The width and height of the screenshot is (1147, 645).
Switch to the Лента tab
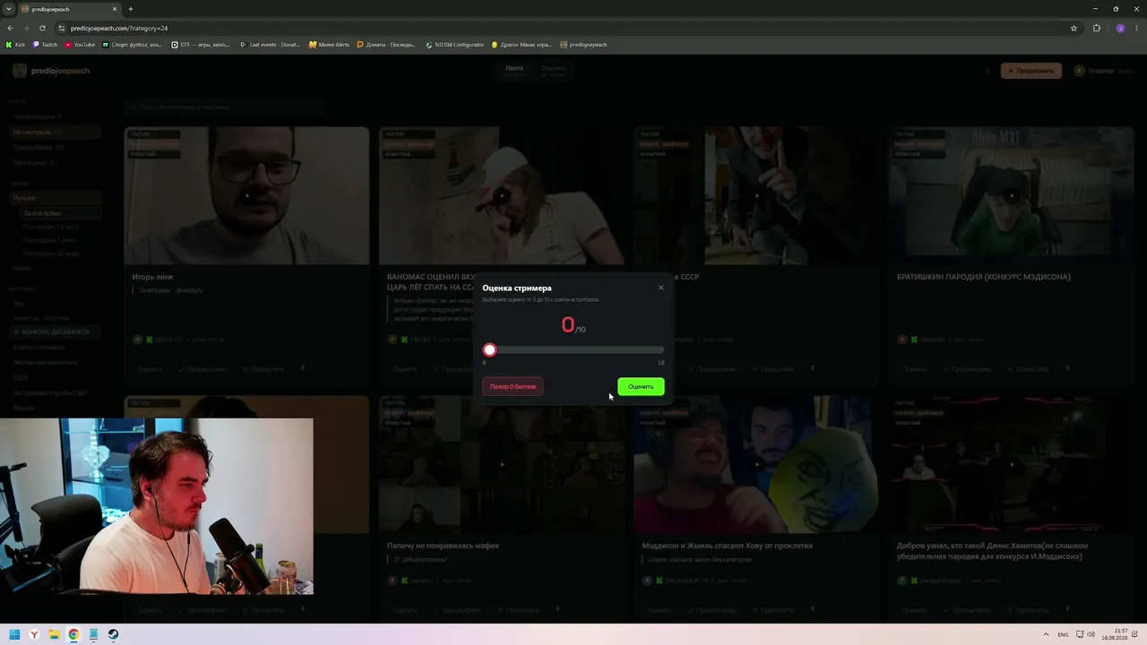point(514,70)
